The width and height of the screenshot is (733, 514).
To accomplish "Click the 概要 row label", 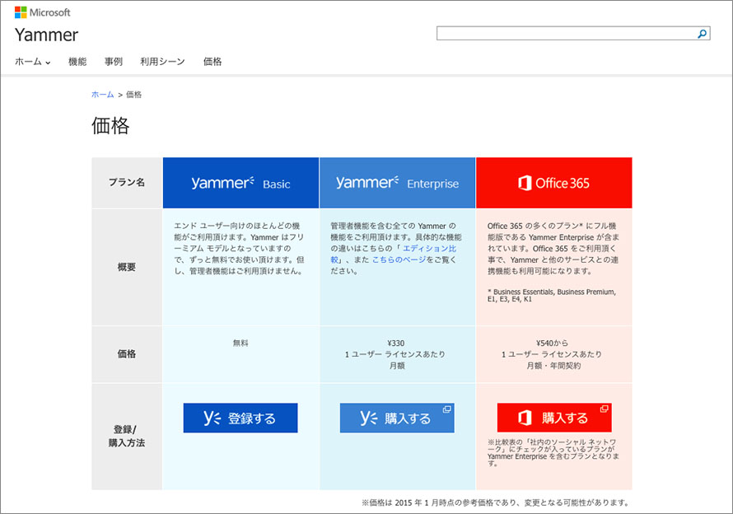I will point(127,267).
